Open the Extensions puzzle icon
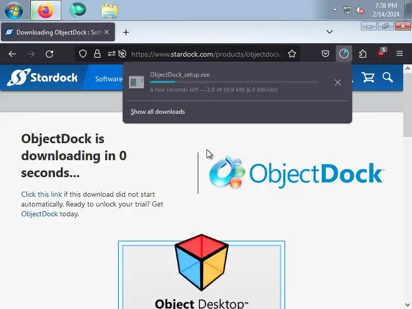The image size is (412, 309). 363,54
